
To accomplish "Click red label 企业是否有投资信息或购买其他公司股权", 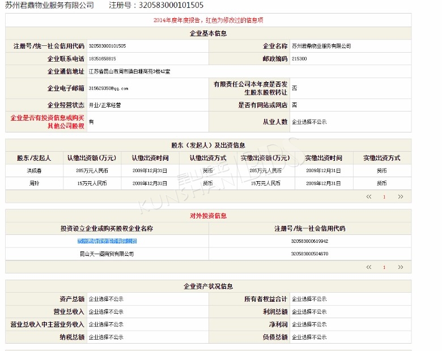I will [48, 122].
